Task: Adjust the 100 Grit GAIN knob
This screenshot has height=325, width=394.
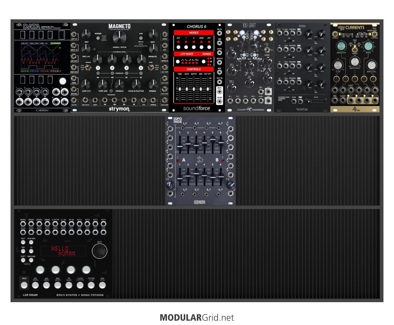Action: tap(267, 60)
